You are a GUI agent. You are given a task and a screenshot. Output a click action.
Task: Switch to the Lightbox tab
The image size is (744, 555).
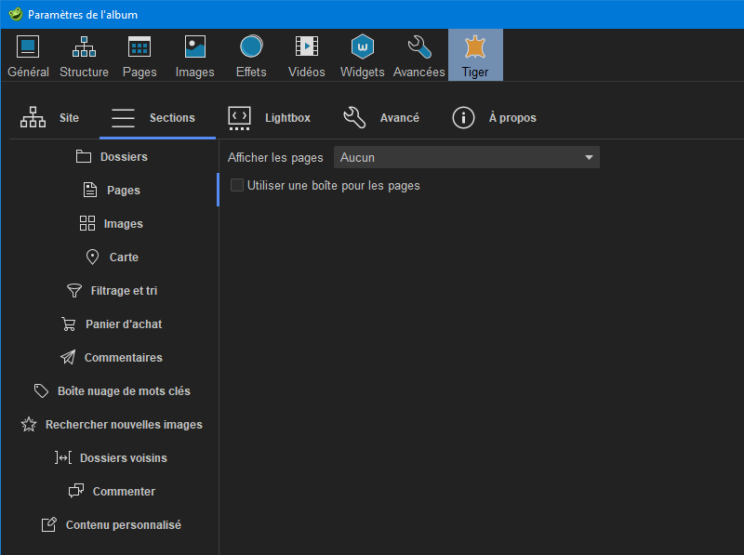click(x=270, y=118)
